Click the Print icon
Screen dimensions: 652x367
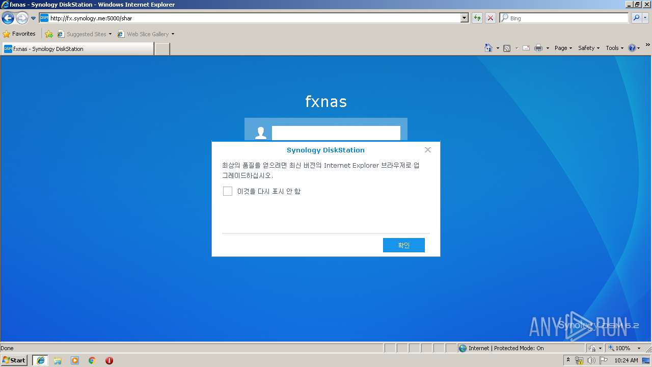pos(538,48)
